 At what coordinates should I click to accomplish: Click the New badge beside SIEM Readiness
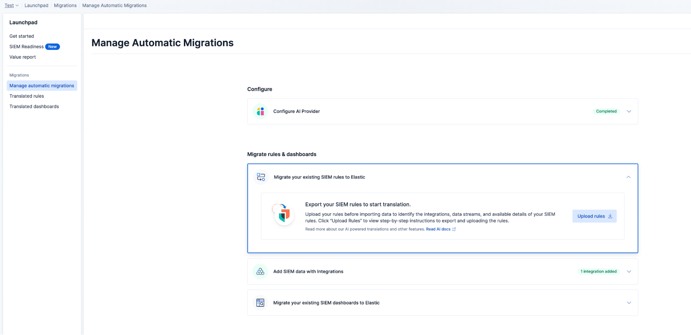point(53,47)
